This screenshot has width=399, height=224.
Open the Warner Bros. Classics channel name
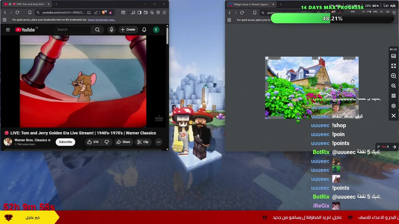pos(31,140)
